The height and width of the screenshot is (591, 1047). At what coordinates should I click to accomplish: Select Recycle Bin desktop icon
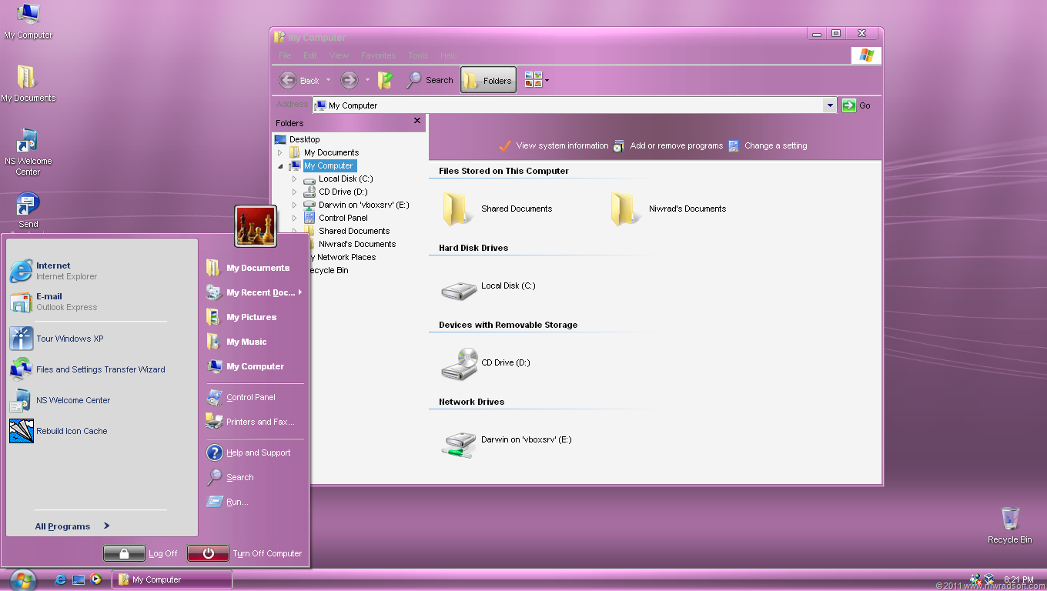click(1010, 525)
